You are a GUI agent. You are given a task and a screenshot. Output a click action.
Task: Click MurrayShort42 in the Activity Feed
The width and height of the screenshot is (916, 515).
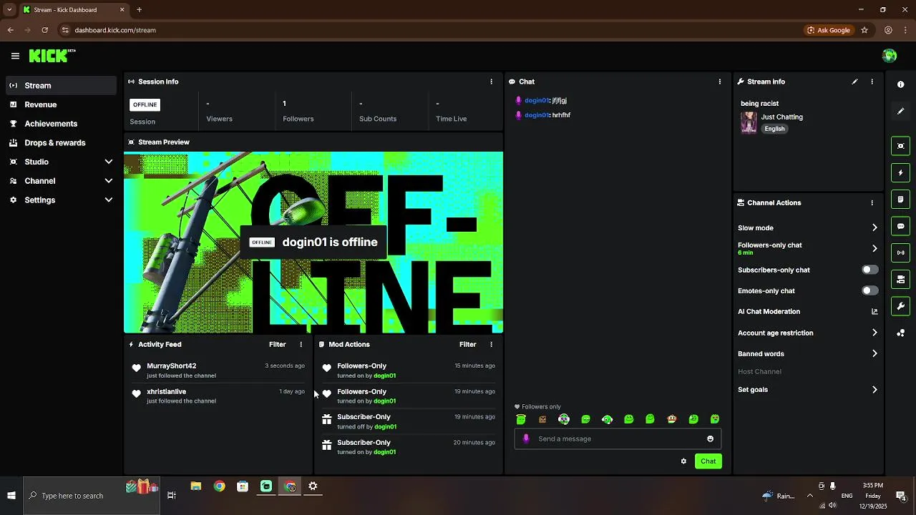[x=172, y=366]
